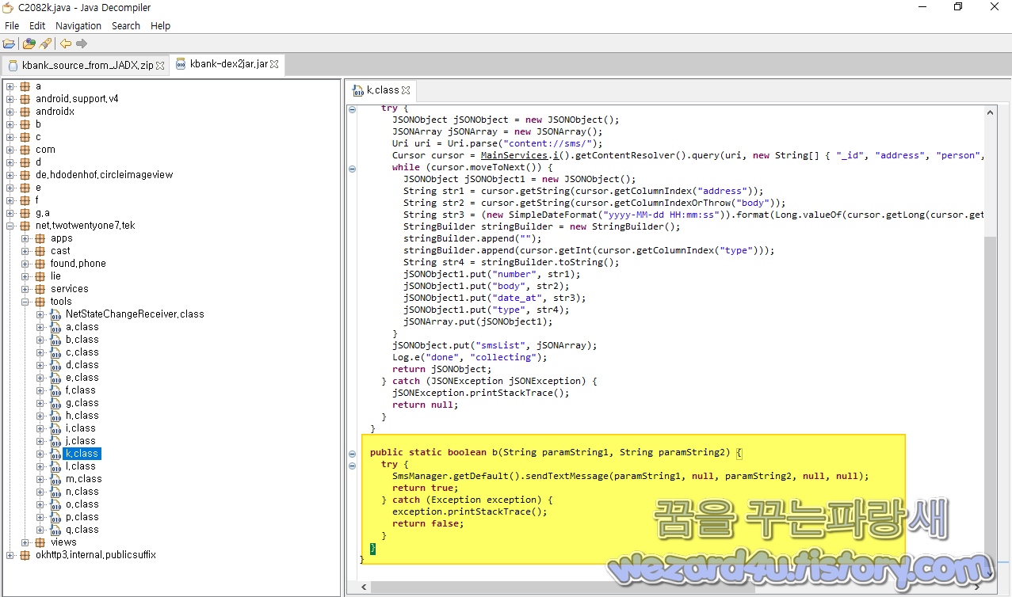Screen dimensions: 1012x597
Task: Close the kbank-dex2jar.jar tab
Action: click(275, 65)
